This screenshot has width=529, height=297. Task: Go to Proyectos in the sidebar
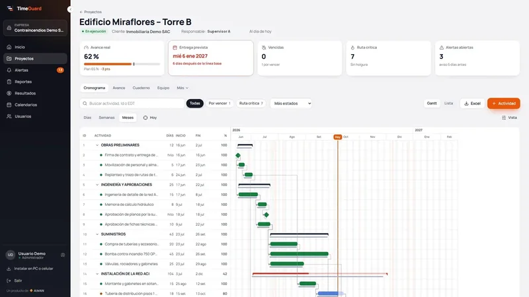coord(35,59)
